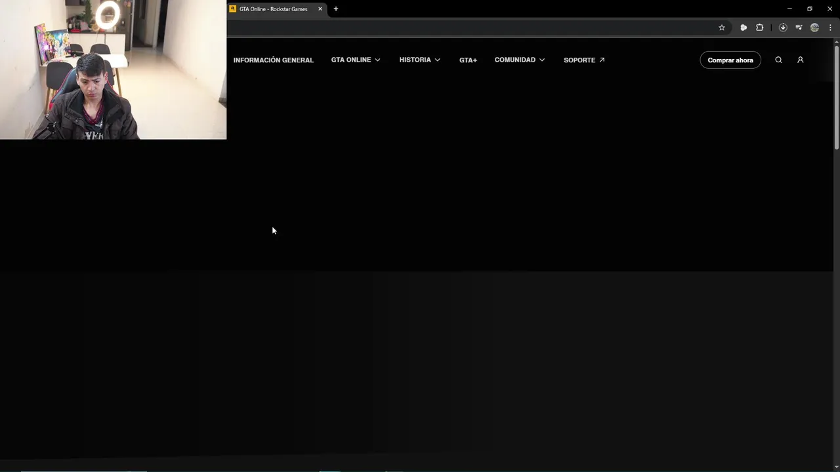Viewport: 840px width, 472px height.
Task: Open the Rockstar account sign-in icon
Action: [x=800, y=60]
